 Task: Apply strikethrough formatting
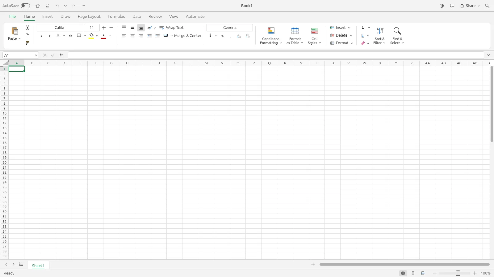point(70,36)
